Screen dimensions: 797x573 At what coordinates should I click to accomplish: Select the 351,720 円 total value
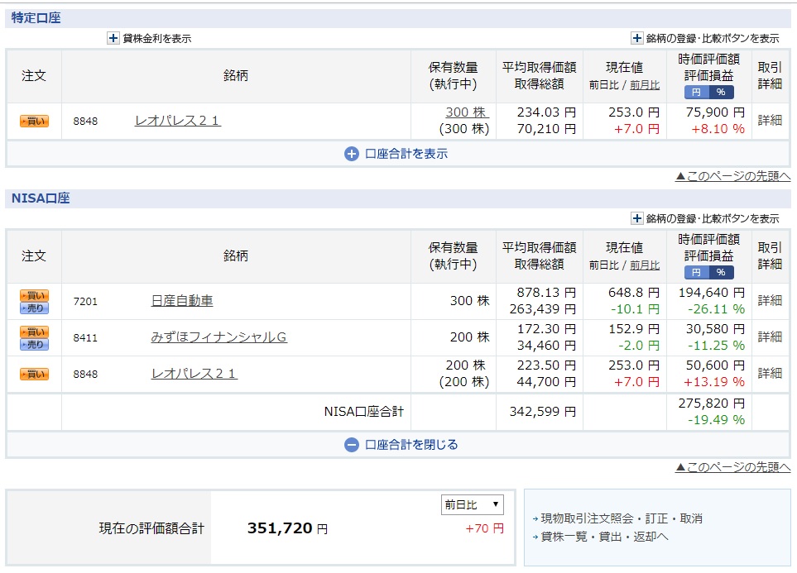pos(287,528)
